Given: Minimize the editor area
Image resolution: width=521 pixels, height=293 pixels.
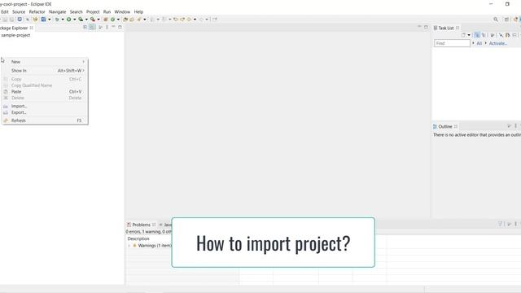Looking at the screenshot, I should [x=419, y=27].
